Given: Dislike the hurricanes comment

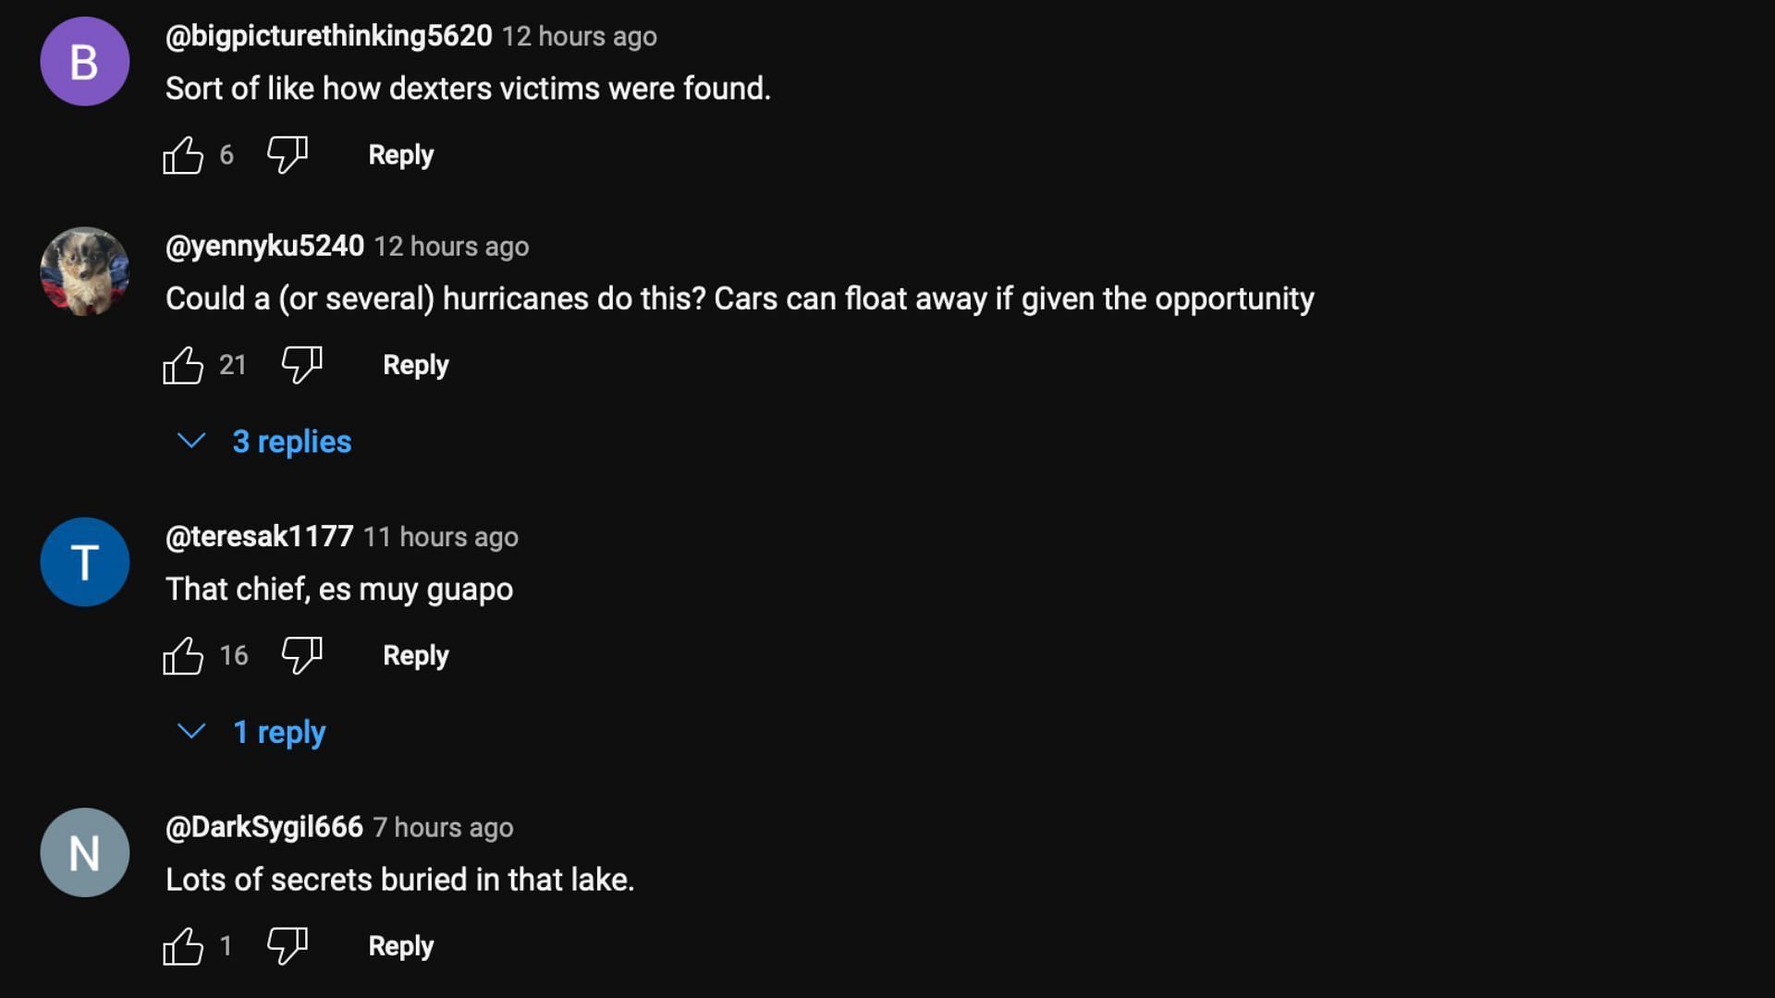Looking at the screenshot, I should 301,365.
